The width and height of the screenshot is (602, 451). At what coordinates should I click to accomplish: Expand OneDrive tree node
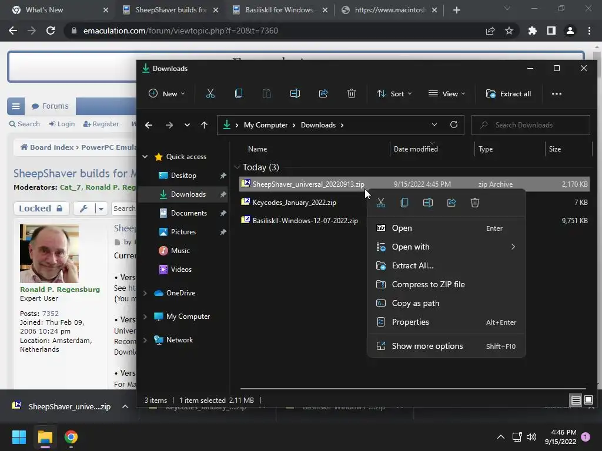tap(145, 293)
